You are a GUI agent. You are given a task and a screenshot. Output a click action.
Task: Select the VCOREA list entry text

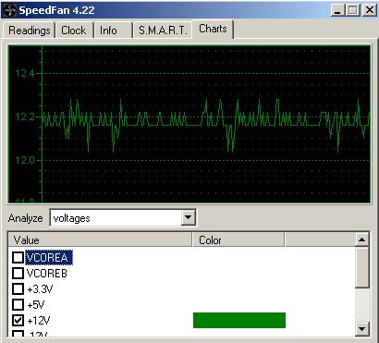49,257
